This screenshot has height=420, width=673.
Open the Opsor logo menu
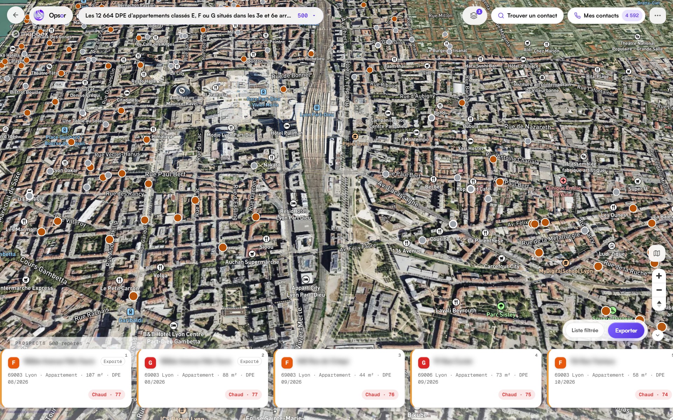click(51, 15)
